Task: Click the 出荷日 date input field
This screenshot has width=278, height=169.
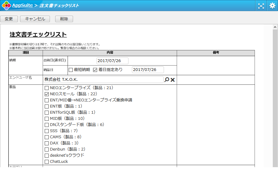Action: tap(112, 61)
